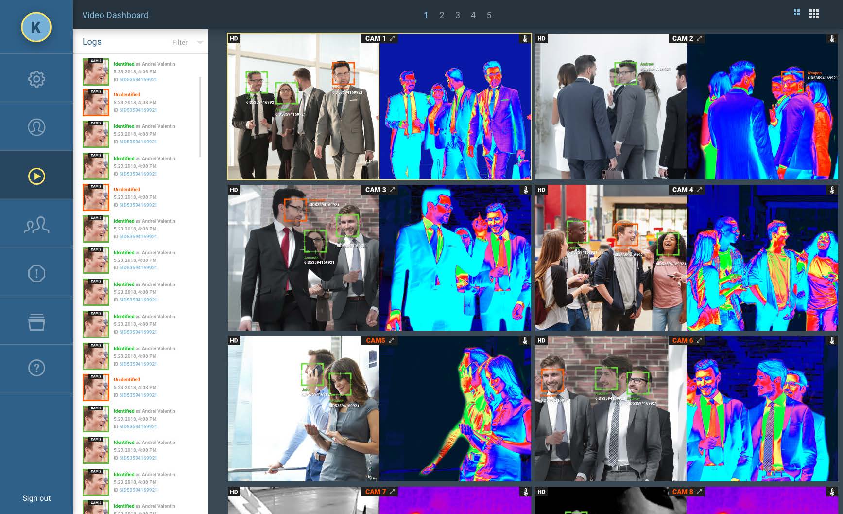Toggle thermal view on CAM 4

(x=832, y=190)
